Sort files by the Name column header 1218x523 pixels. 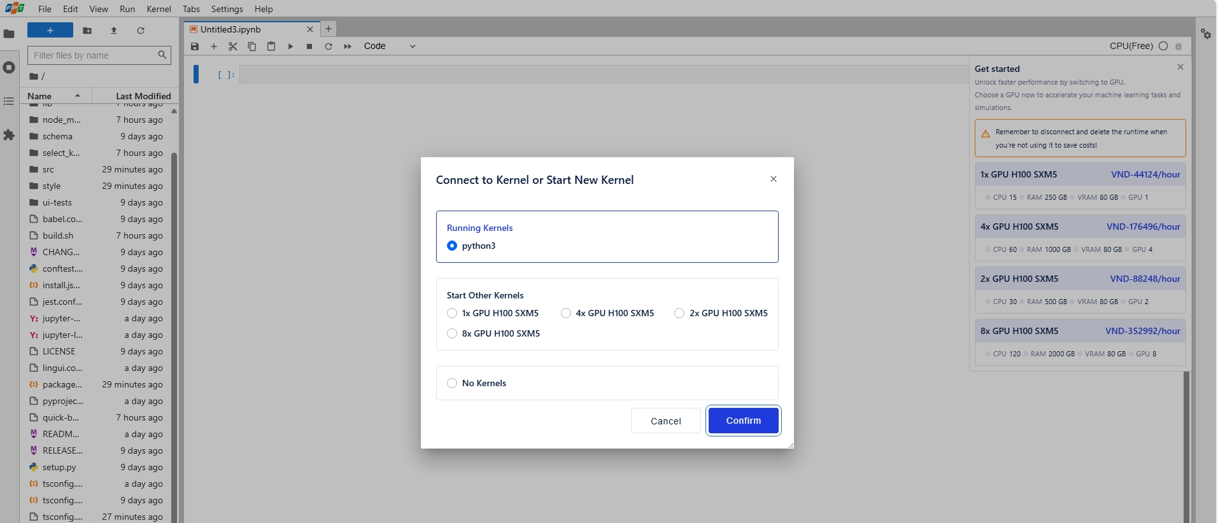[x=39, y=96]
